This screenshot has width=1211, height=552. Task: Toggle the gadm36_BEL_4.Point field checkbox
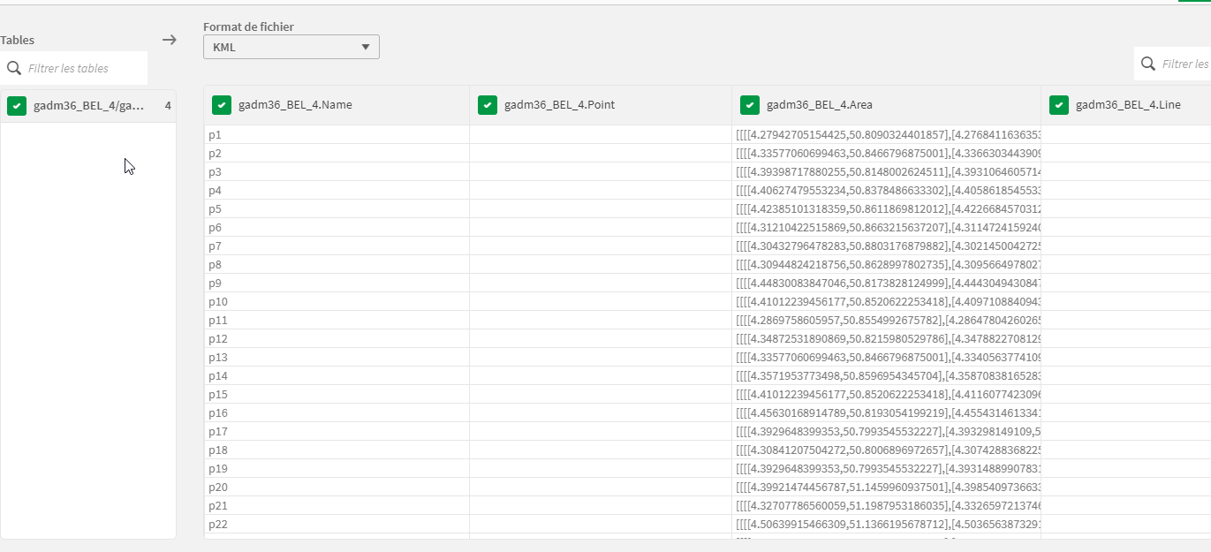click(488, 105)
